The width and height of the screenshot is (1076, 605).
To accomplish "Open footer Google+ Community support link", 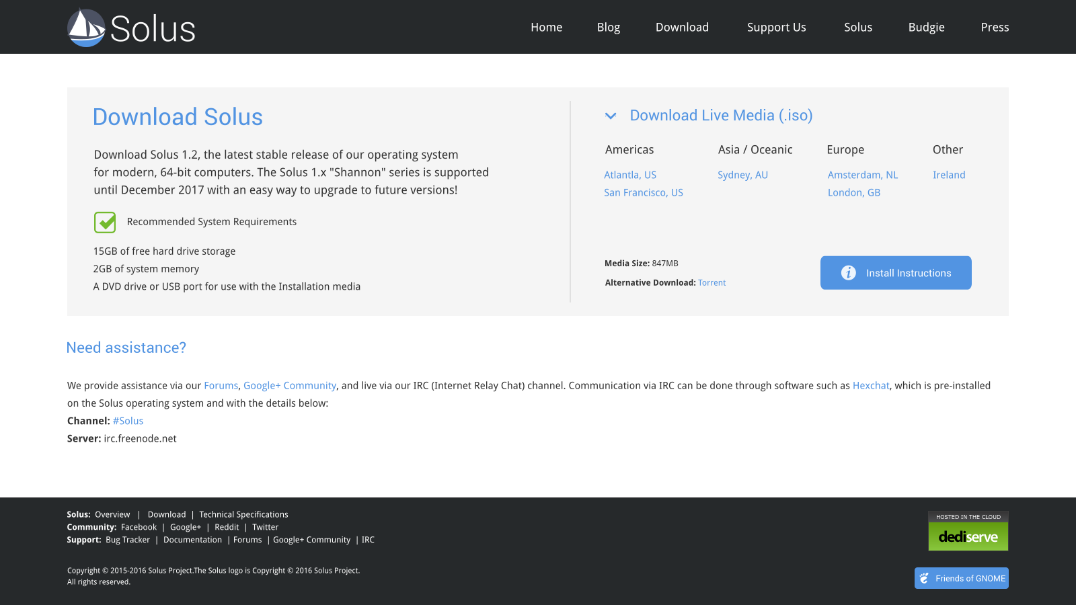I will pos(311,540).
